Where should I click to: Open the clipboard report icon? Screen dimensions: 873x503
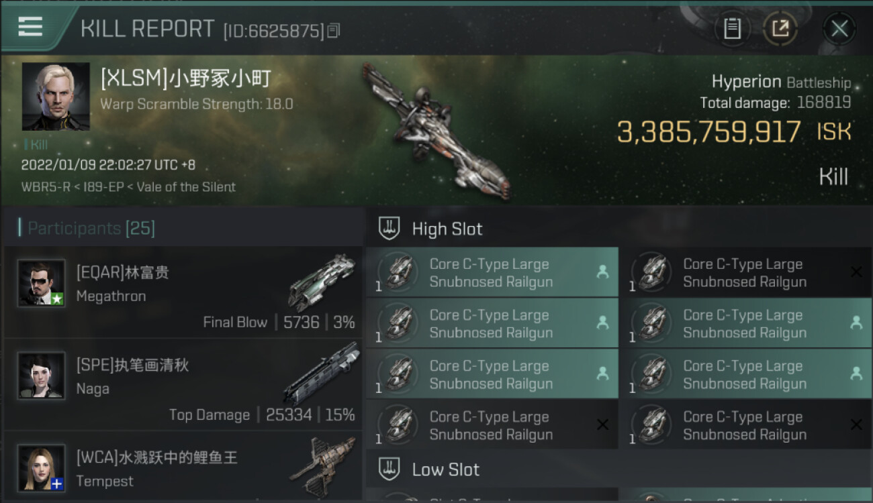click(x=732, y=29)
